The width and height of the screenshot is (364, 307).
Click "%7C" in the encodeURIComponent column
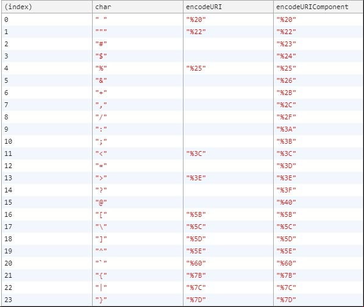click(286, 288)
